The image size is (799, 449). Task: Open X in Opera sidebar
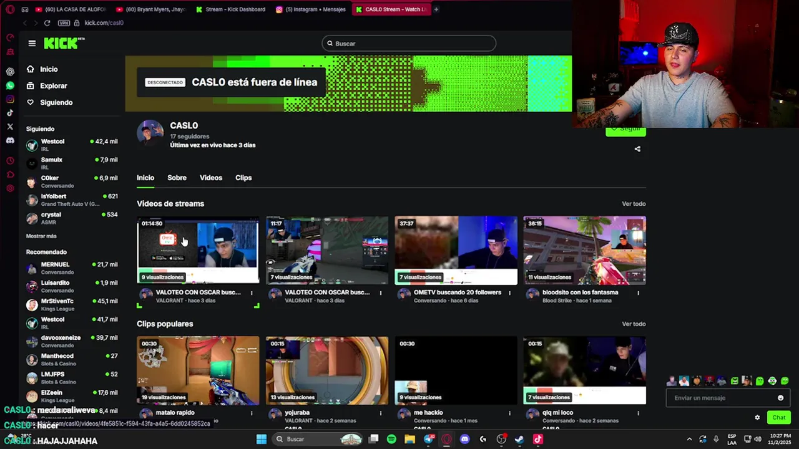tap(10, 127)
